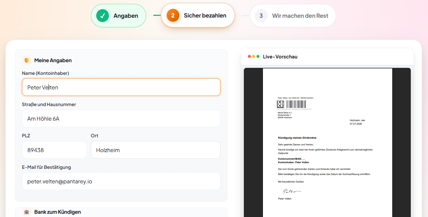Image resolution: width=428 pixels, height=217 pixels.
Task: Click the yellow dot in Live-Vorschau header
Action: [254, 57]
